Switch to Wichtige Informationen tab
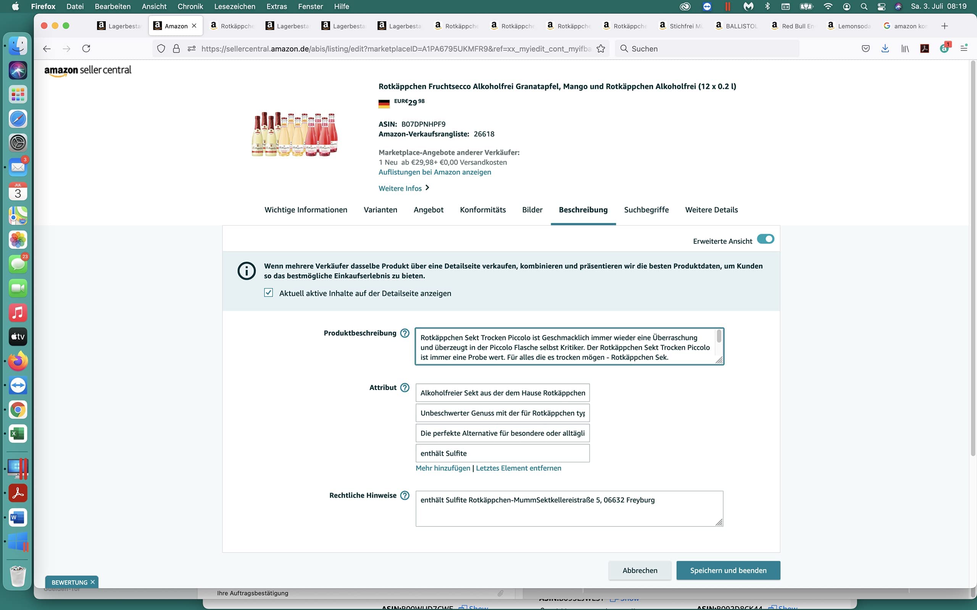Viewport: 977px width, 610px height. (306, 210)
